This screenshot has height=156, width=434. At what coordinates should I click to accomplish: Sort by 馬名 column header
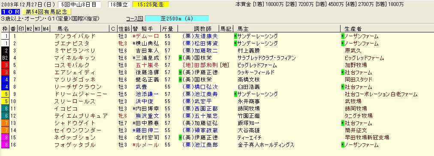click(x=63, y=29)
